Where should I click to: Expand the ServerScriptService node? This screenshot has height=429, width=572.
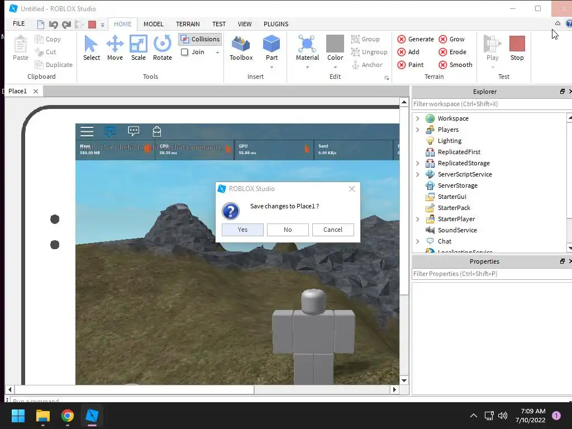pos(418,174)
